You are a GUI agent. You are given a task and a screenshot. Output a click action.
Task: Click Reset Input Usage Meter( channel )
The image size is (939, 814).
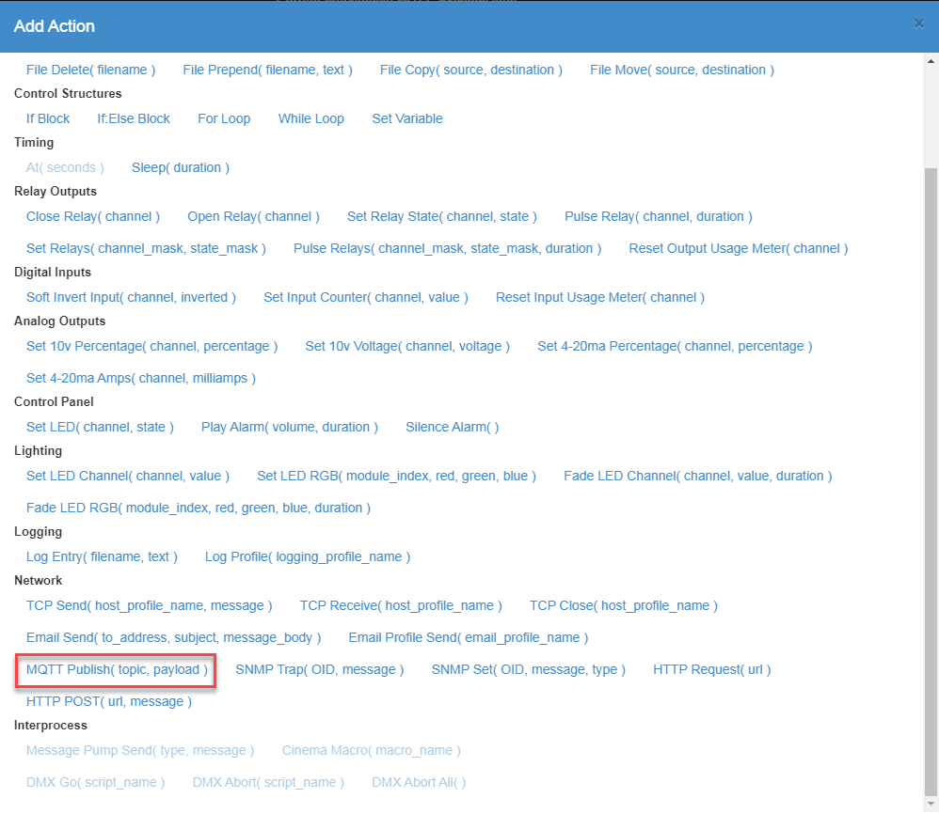(600, 297)
